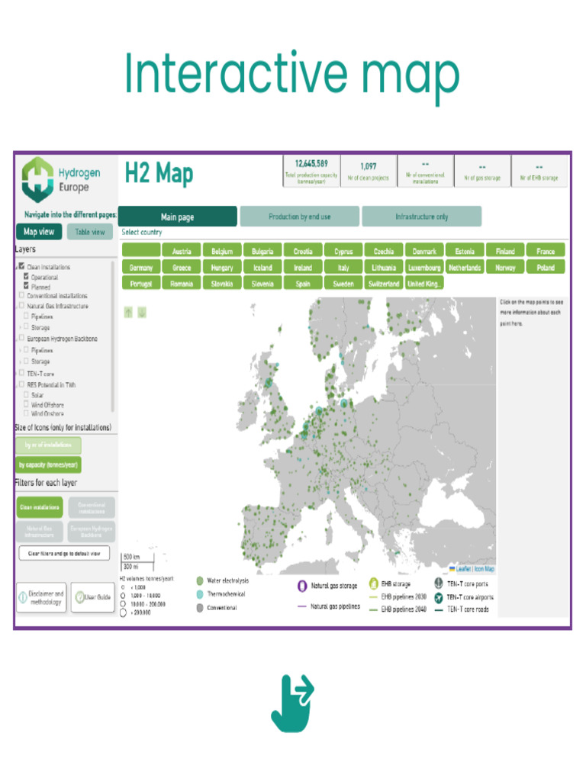
Task: Select the France country button
Action: pyautogui.click(x=545, y=251)
